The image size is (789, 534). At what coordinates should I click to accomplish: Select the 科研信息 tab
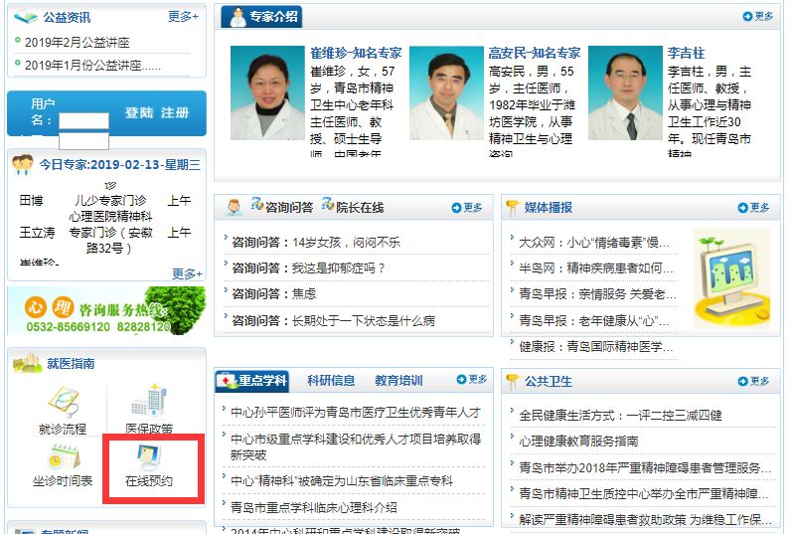[x=331, y=380]
